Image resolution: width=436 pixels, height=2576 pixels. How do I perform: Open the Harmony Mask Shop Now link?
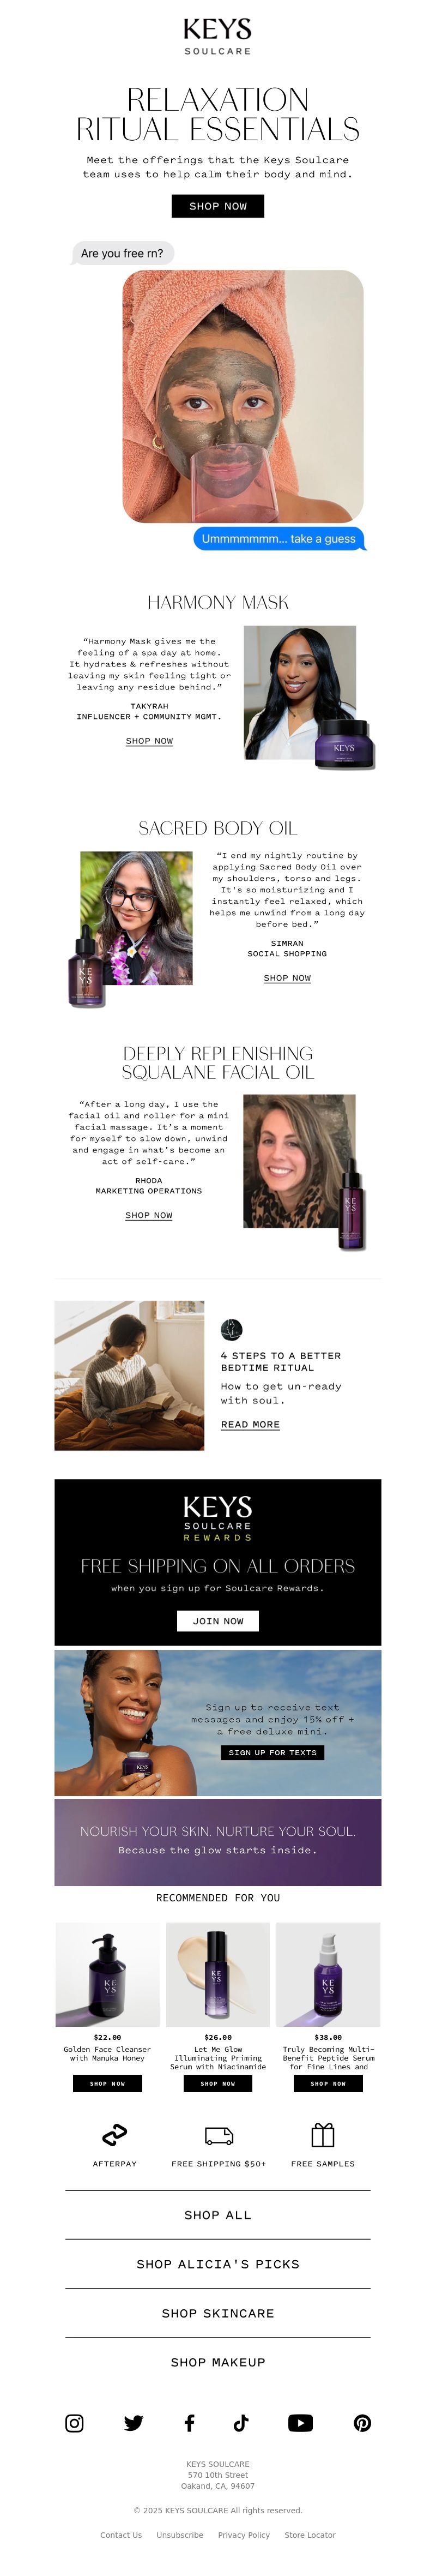coord(149,740)
